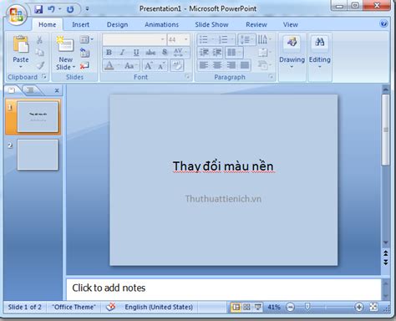Open PowerPoint Help
Viewport: 396px width, 321px height.
pyautogui.click(x=383, y=23)
